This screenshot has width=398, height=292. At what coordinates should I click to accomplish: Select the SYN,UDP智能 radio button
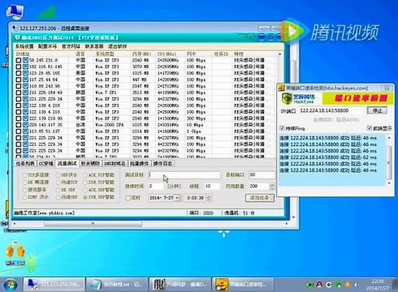86,197
